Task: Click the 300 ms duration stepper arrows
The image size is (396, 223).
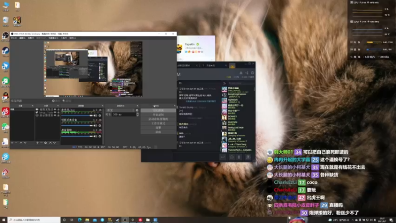Action: (x=138, y=114)
